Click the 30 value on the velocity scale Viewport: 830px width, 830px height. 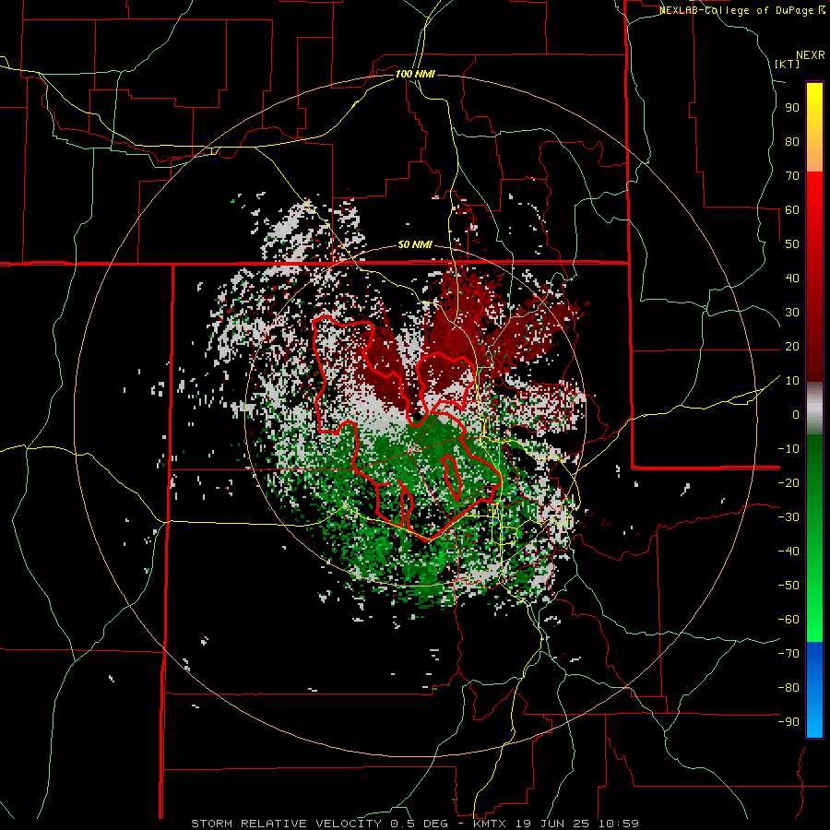pos(792,313)
